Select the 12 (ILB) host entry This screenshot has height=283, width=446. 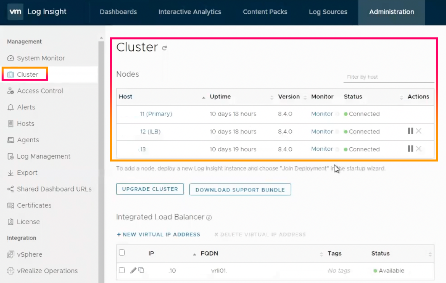pos(150,132)
